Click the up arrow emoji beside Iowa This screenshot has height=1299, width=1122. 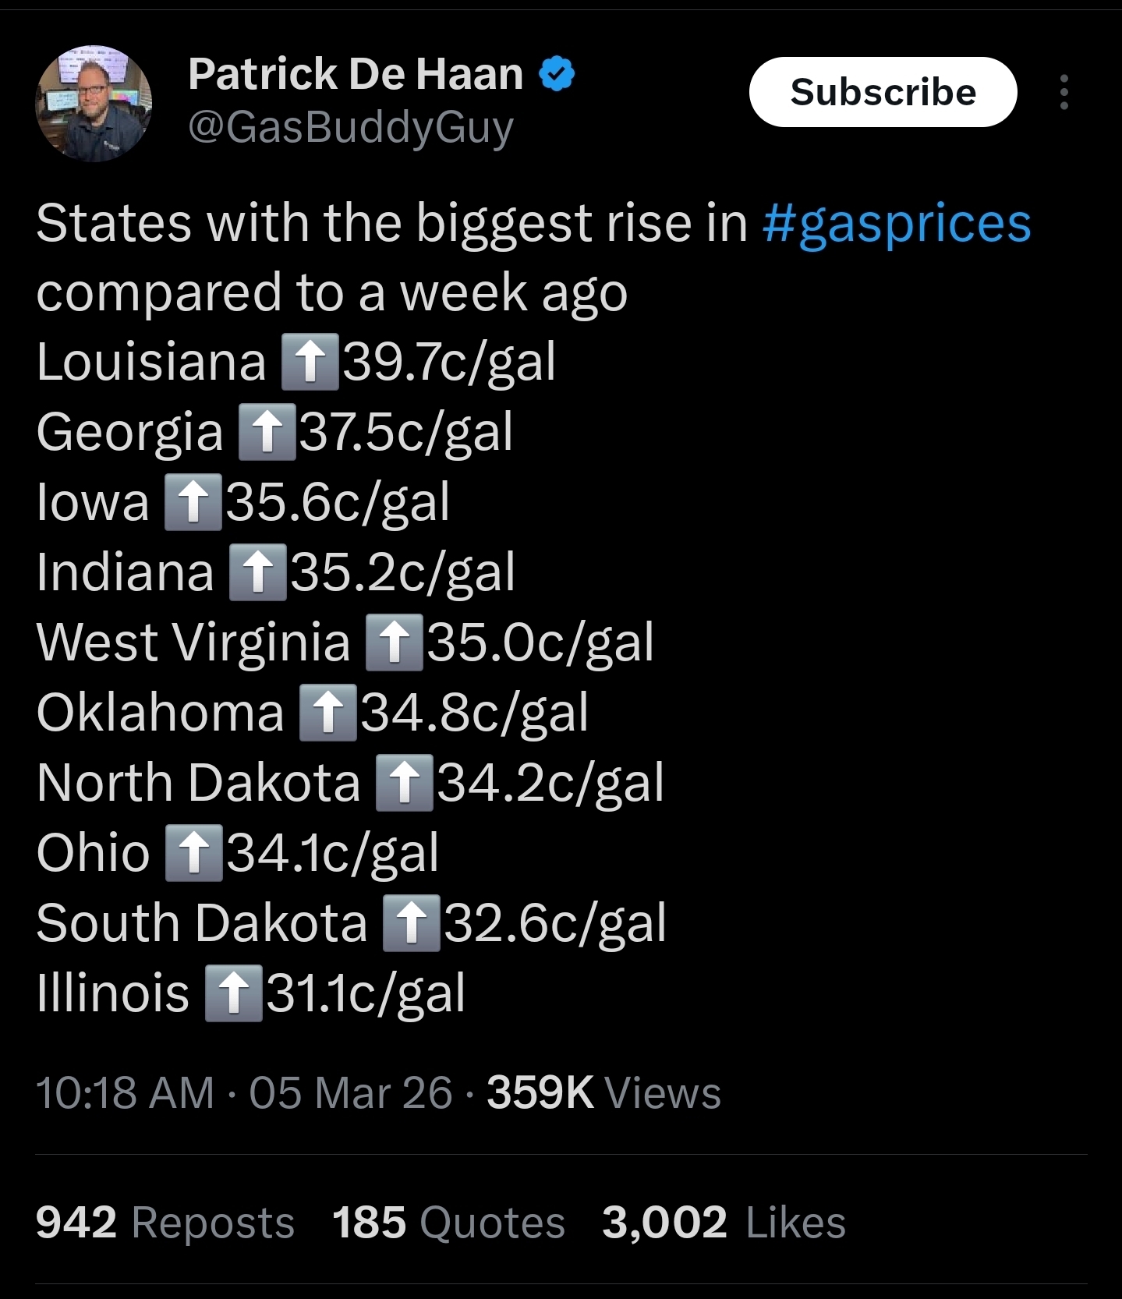[x=193, y=502]
